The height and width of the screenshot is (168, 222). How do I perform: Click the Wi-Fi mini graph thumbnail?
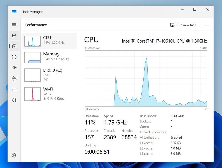(x=33, y=94)
